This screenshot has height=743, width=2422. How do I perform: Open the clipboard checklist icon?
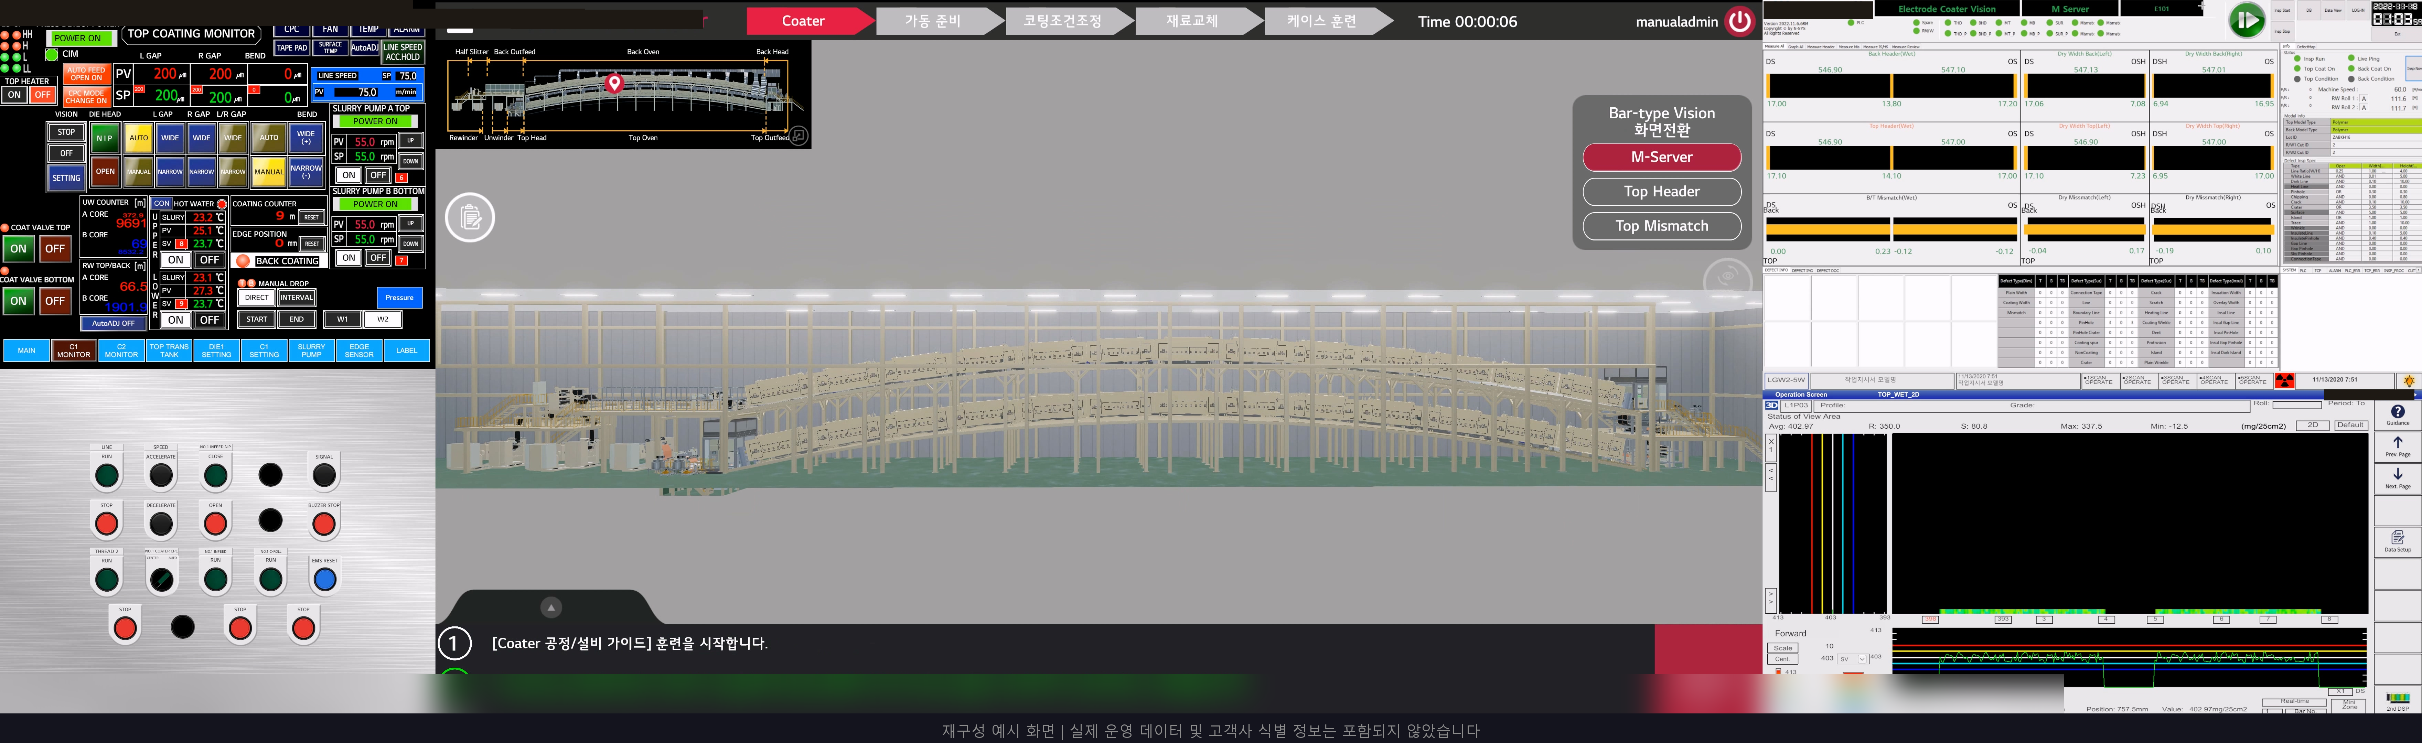[x=470, y=217]
